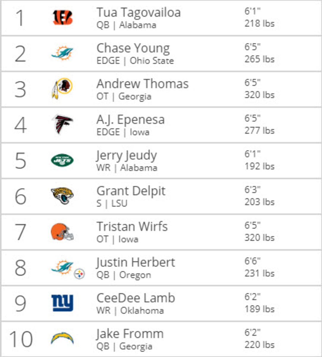Click the Cincinnati Bengals logo
Viewport: 322px width, 357px height.
pyautogui.click(x=62, y=18)
